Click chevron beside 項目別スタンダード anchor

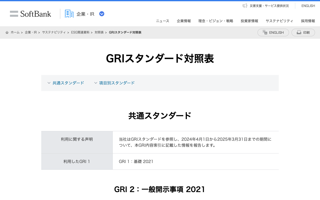(x=96, y=83)
